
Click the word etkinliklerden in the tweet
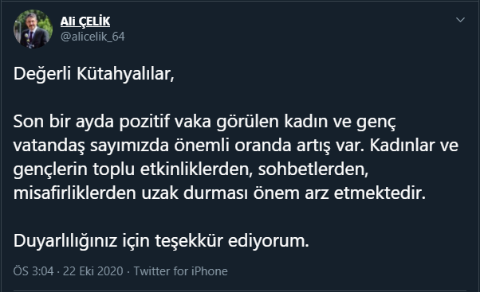tap(196, 169)
